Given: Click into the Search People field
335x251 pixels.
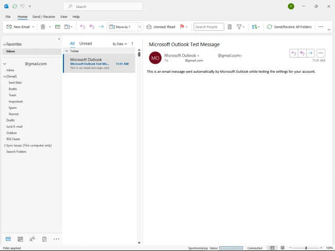Looking at the screenshot, I should point(209,27).
